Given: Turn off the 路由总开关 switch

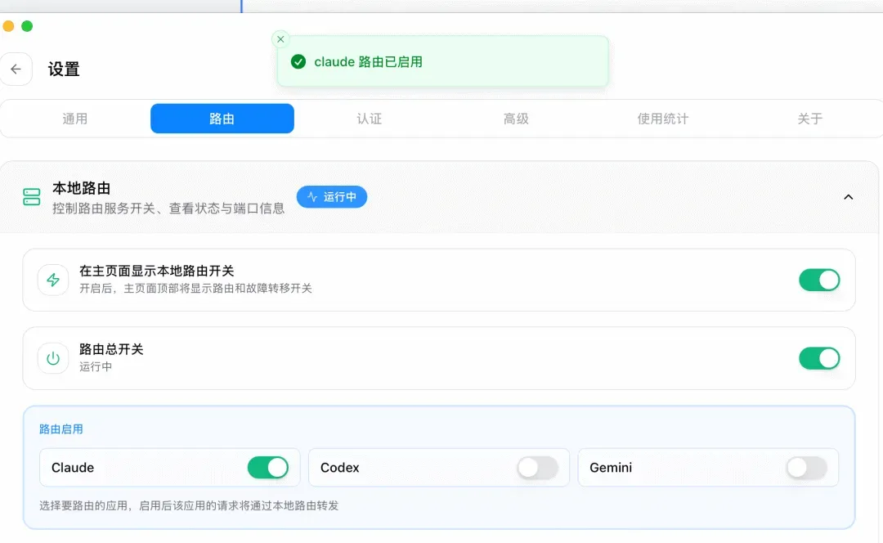Looking at the screenshot, I should tap(819, 358).
